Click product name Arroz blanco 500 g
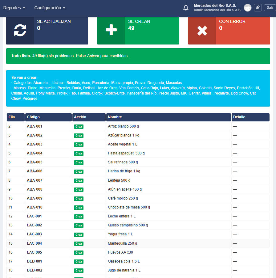276x278 pixels. 124,126
